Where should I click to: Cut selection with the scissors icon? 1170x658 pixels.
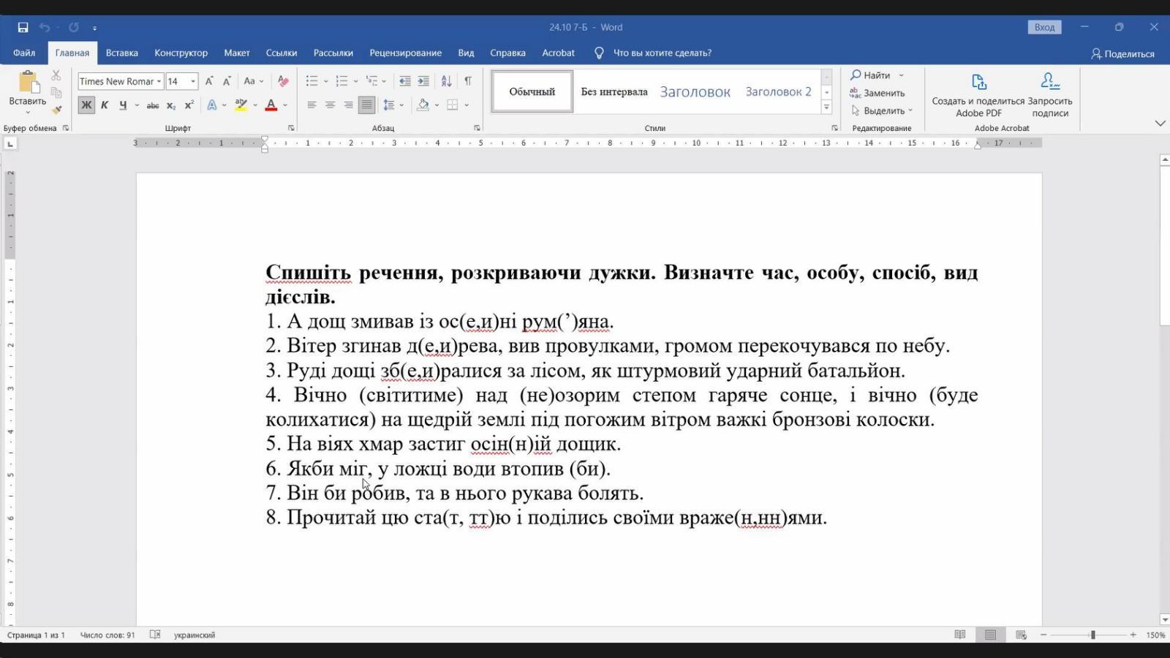coord(56,75)
